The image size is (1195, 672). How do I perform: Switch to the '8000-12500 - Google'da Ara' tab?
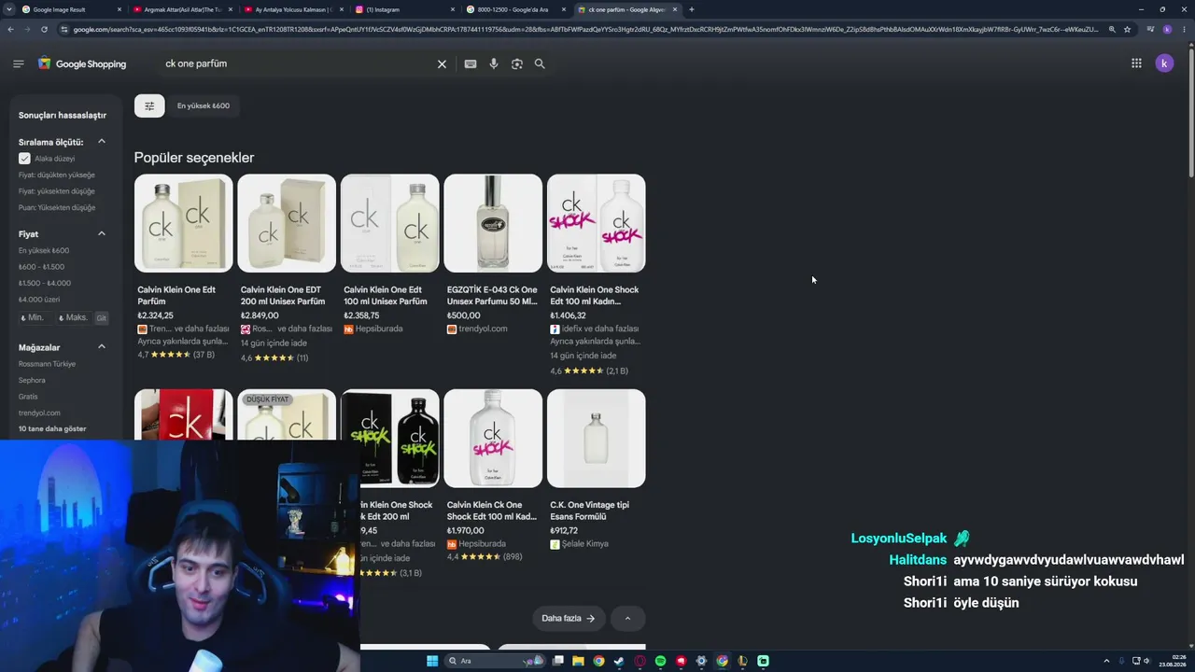pos(516,9)
